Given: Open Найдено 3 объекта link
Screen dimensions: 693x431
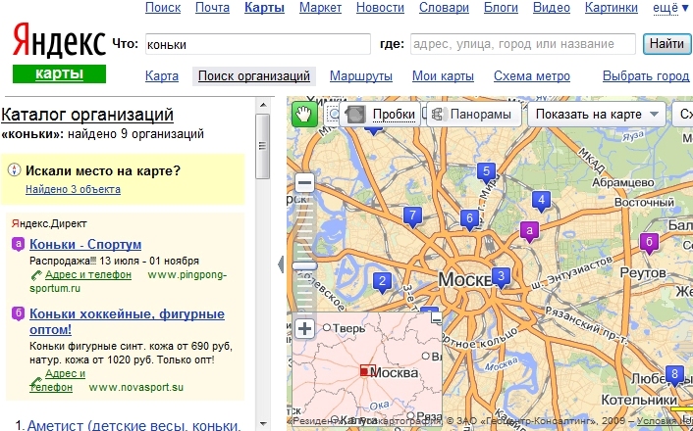Looking at the screenshot, I should tap(73, 189).
